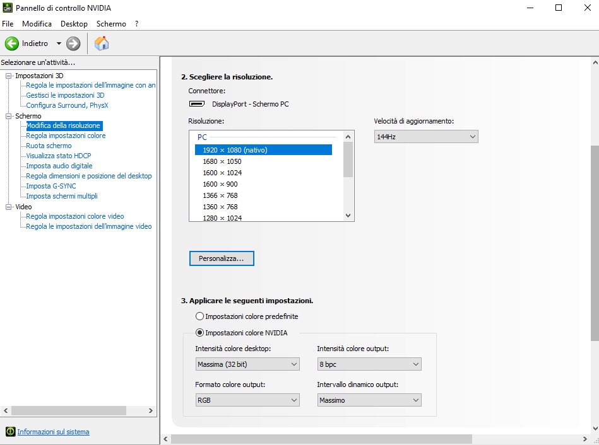Click the main panel horizontal scrollbar thumb
599x445 pixels.
point(322,439)
